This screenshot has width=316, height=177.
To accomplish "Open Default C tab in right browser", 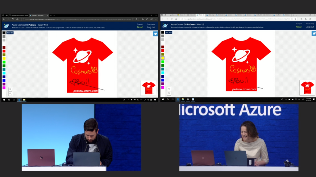I will coord(258,15).
